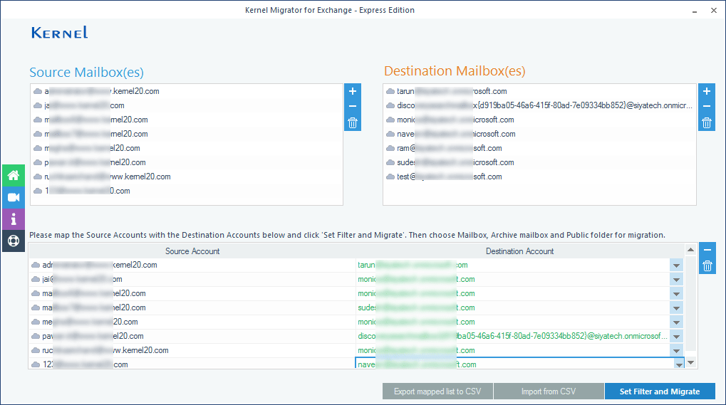Select destination mailbox starting with disco
The width and height of the screenshot is (726, 405).
(539, 105)
